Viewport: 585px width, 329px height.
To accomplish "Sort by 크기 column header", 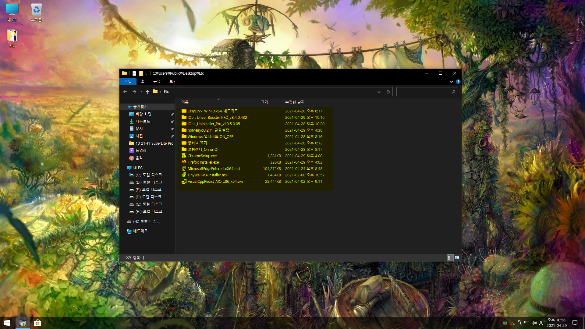I will [x=271, y=102].
